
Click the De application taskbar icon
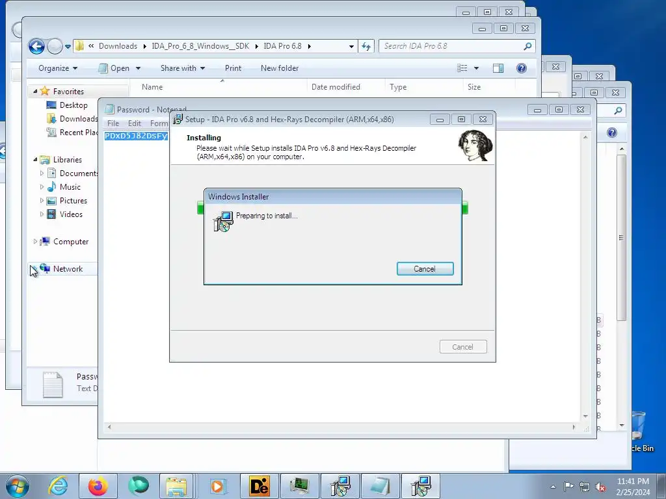pos(259,486)
